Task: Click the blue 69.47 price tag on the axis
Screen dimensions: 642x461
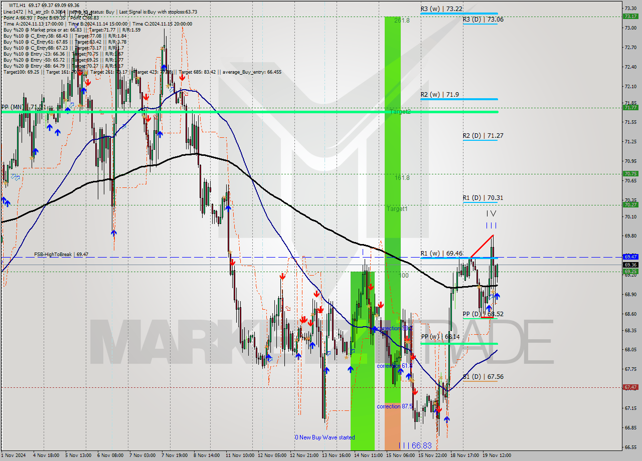Action: click(630, 257)
